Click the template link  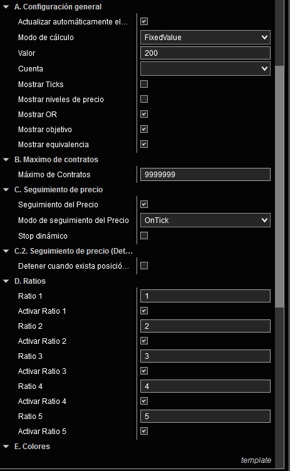click(256, 460)
